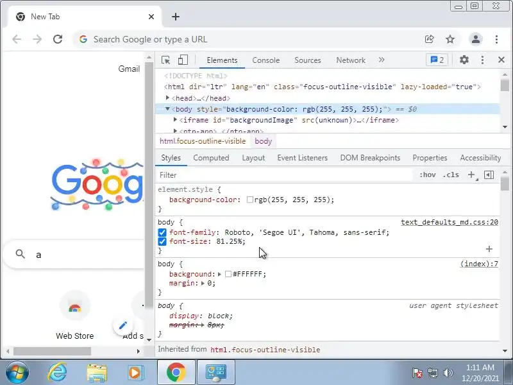The height and width of the screenshot is (385, 513).
Task: Open the Chrome profile avatar
Action: pos(476,39)
